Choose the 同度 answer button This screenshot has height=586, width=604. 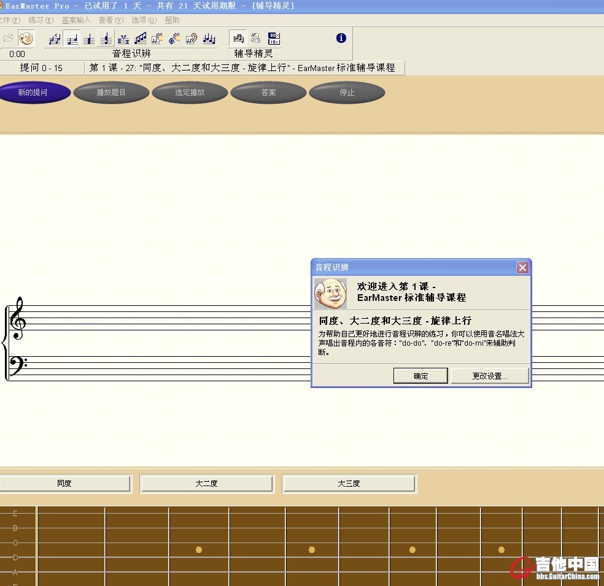coord(64,483)
